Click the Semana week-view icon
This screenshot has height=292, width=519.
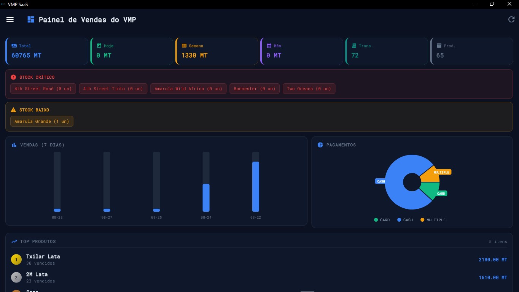[184, 46]
